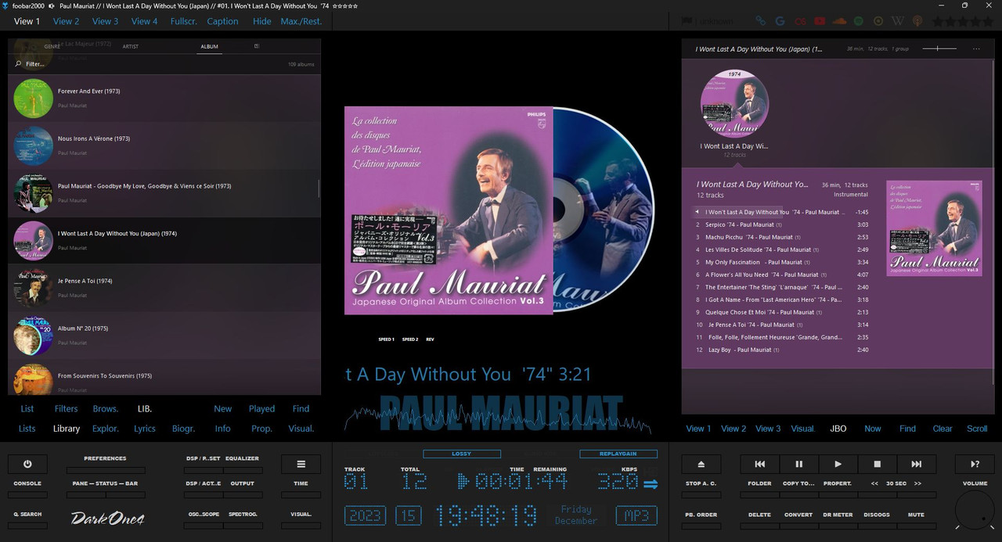This screenshot has width=1002, height=542.
Task: Switch to the Lyrics panel
Action: tap(145, 429)
